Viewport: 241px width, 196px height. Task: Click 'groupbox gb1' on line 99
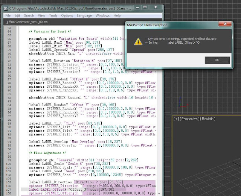click(42, 160)
